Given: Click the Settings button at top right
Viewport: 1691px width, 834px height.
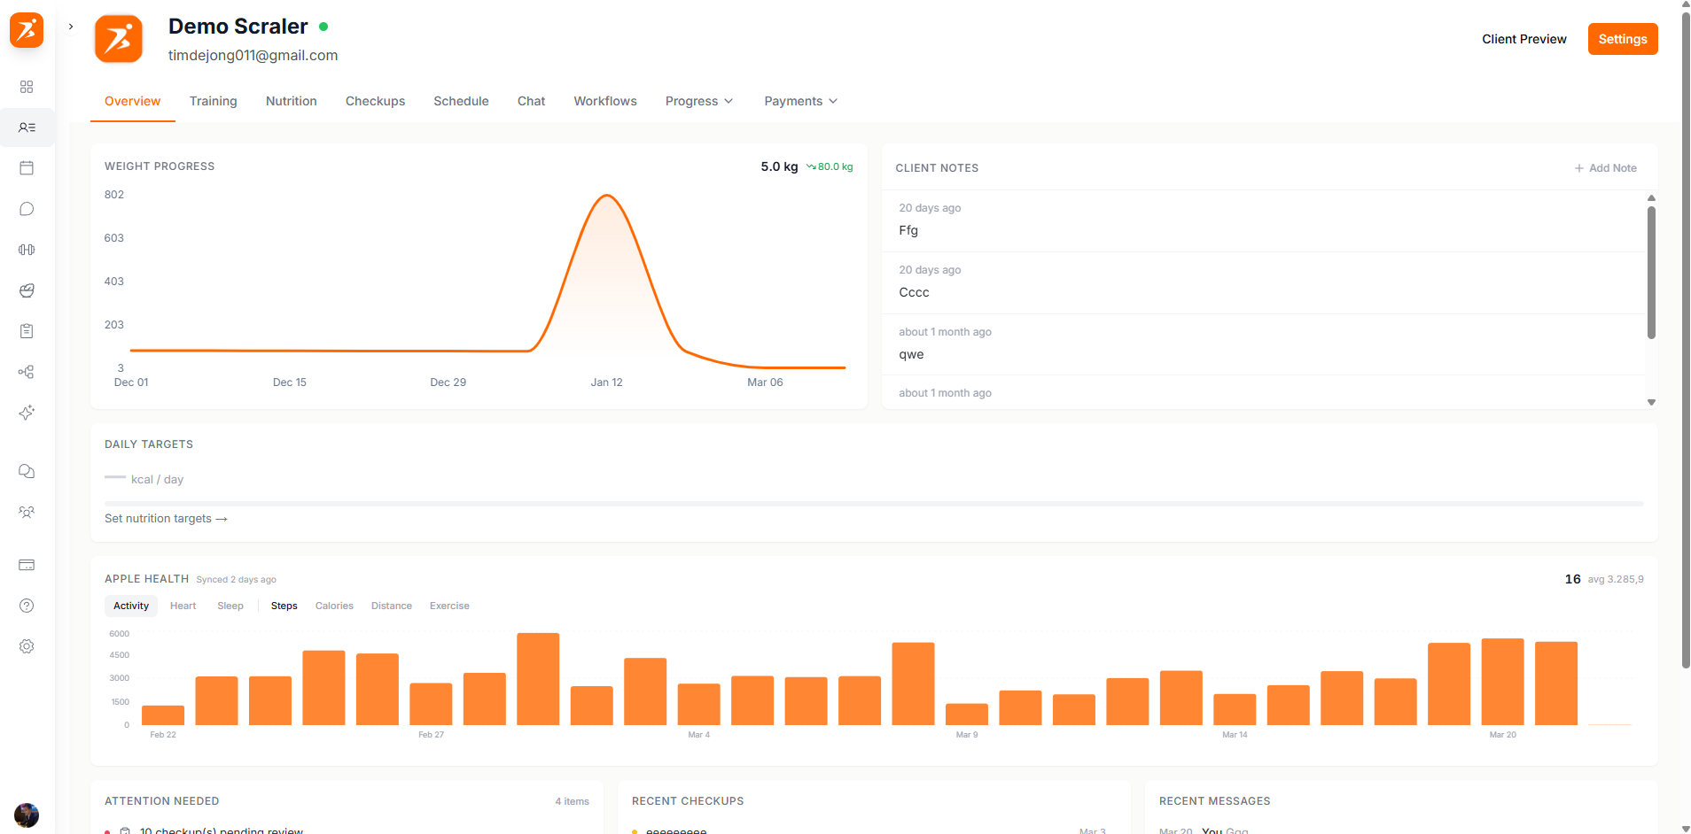Looking at the screenshot, I should click(x=1622, y=38).
